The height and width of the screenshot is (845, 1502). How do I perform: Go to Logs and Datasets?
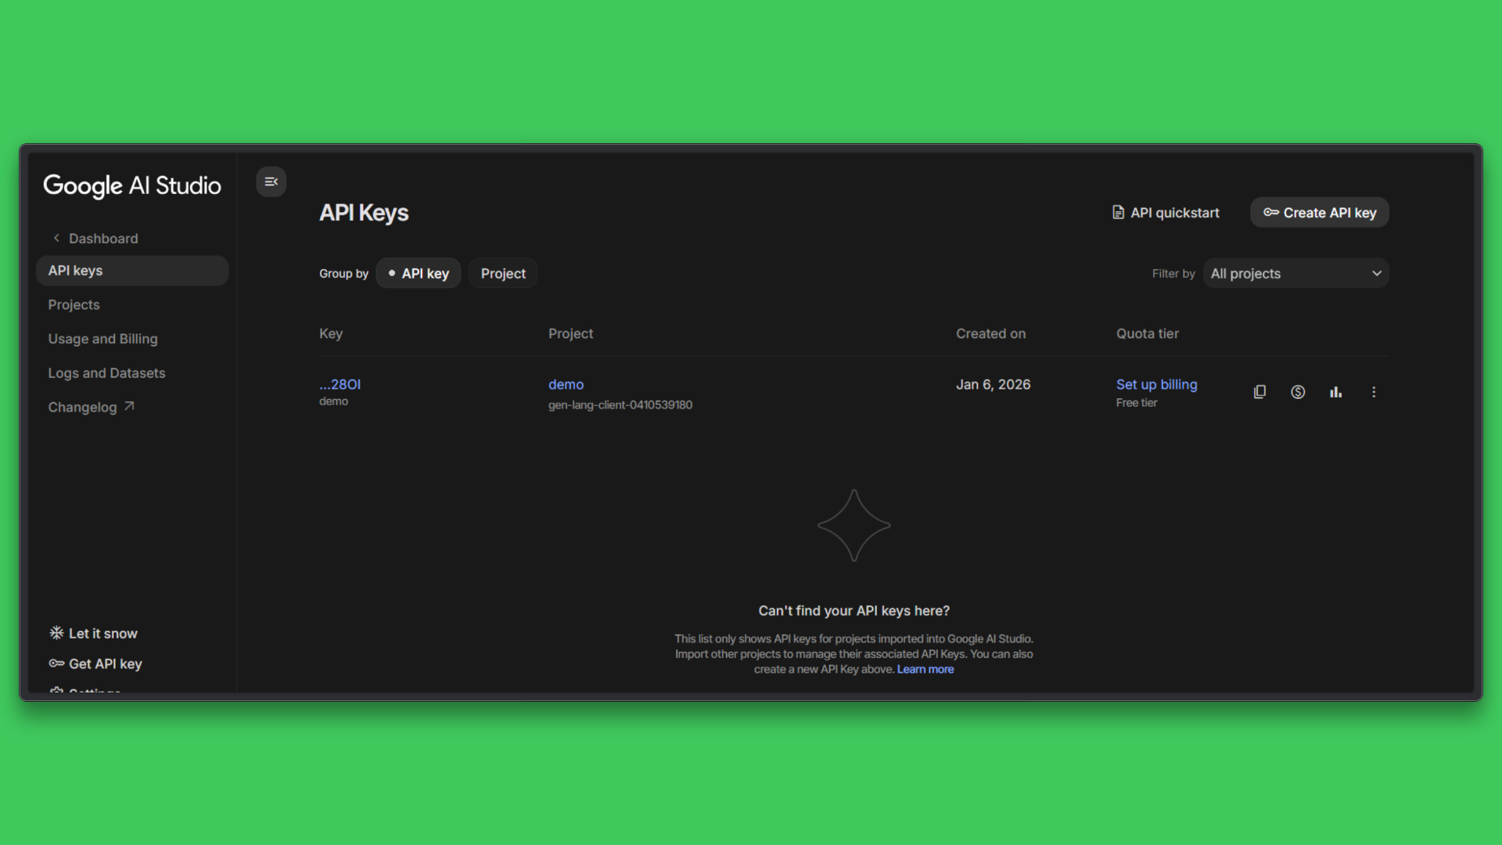coord(106,373)
